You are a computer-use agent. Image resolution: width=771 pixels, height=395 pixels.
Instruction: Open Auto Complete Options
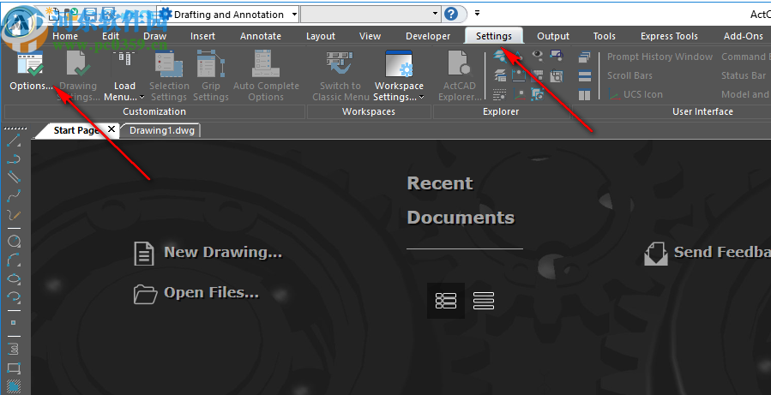266,76
